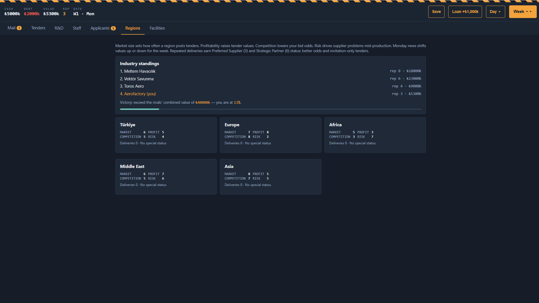This screenshot has width=539, height=303.
Task: Click Europe's Deliveries 0 status line
Action: (248, 143)
